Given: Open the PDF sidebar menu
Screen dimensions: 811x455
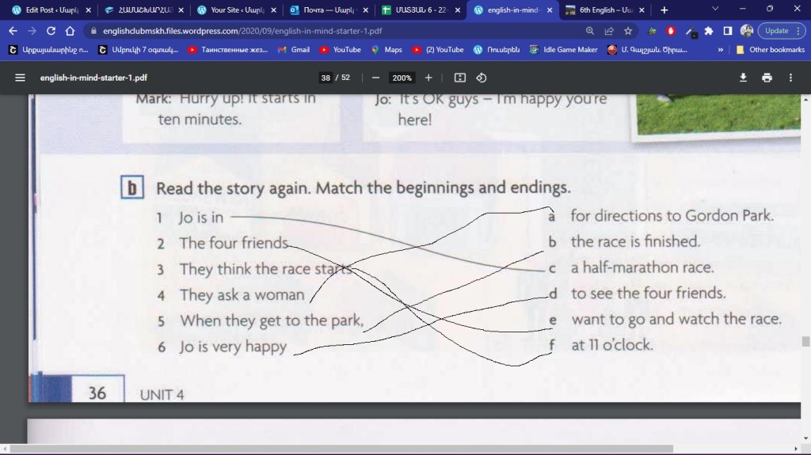Looking at the screenshot, I should 20,78.
